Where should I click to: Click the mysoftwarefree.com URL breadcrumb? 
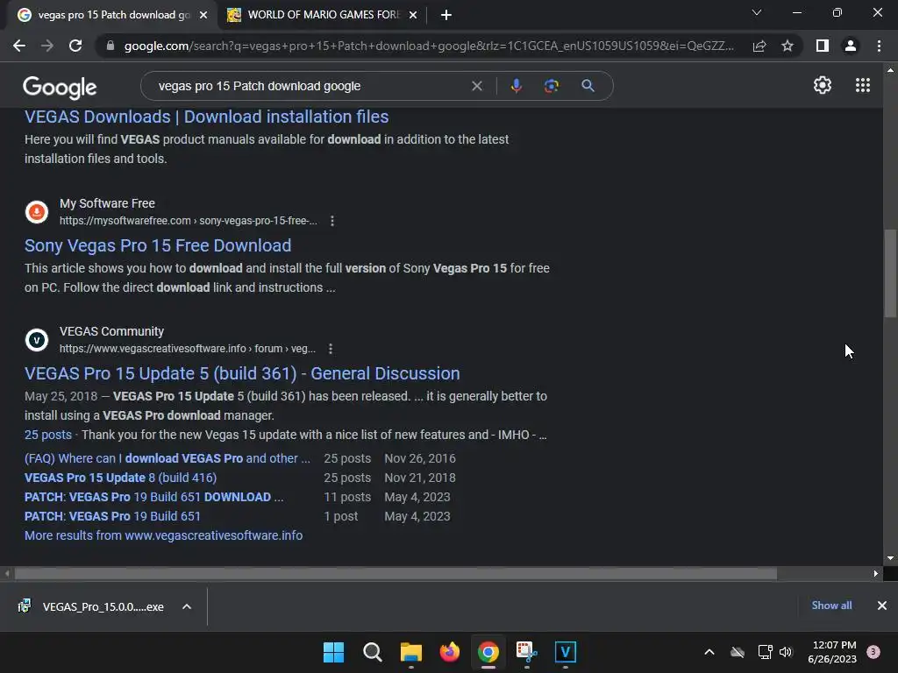[x=189, y=221]
